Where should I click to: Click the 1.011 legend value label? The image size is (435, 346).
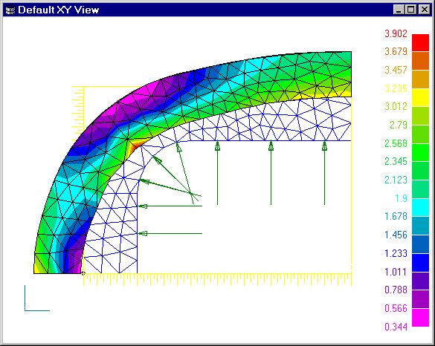coord(396,272)
